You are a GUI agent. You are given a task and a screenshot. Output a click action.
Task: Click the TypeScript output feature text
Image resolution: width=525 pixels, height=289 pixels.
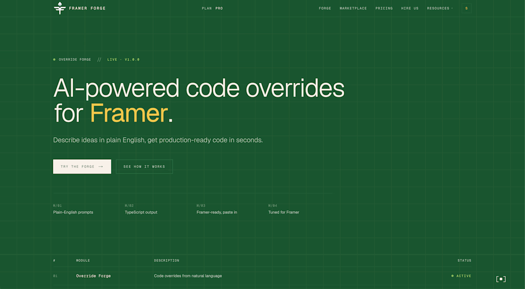pyautogui.click(x=141, y=212)
